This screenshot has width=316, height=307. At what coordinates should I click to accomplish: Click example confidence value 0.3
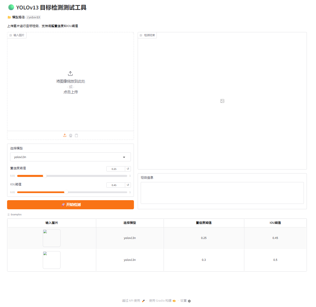tap(204, 260)
